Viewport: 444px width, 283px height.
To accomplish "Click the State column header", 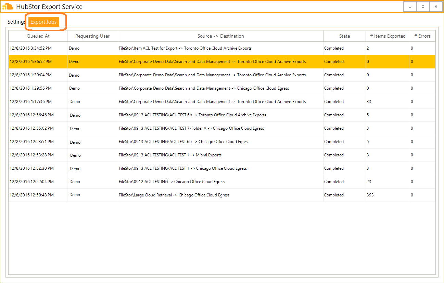I will pyautogui.click(x=344, y=36).
